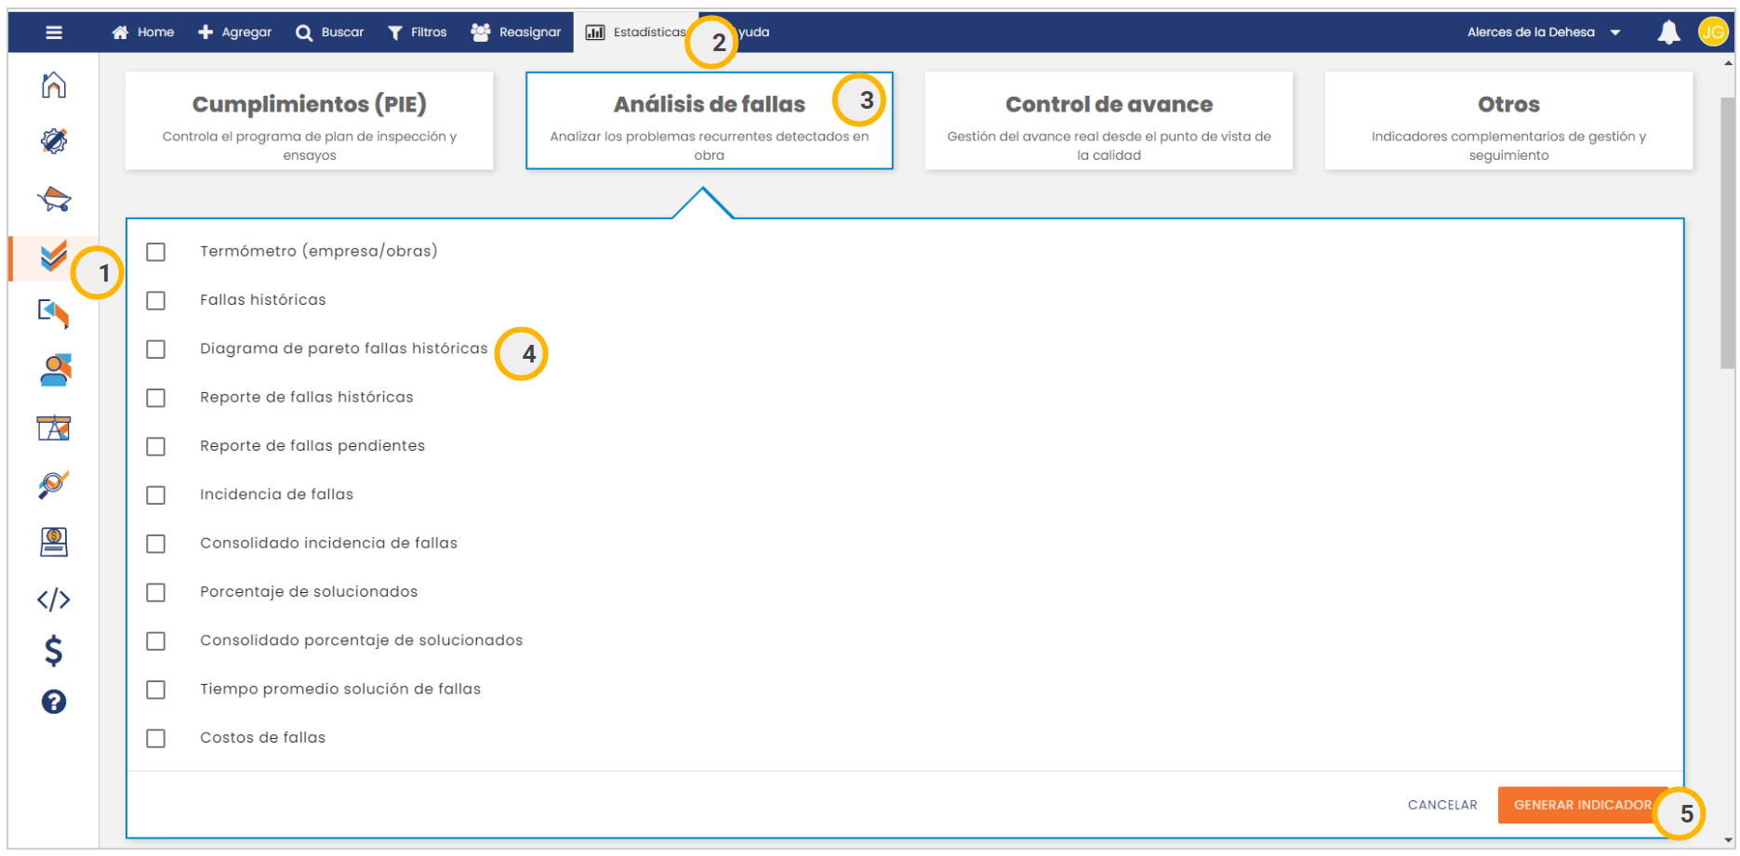Open the wheelbarrow icon in sidebar
The height and width of the screenshot is (856, 1740).
click(x=54, y=199)
